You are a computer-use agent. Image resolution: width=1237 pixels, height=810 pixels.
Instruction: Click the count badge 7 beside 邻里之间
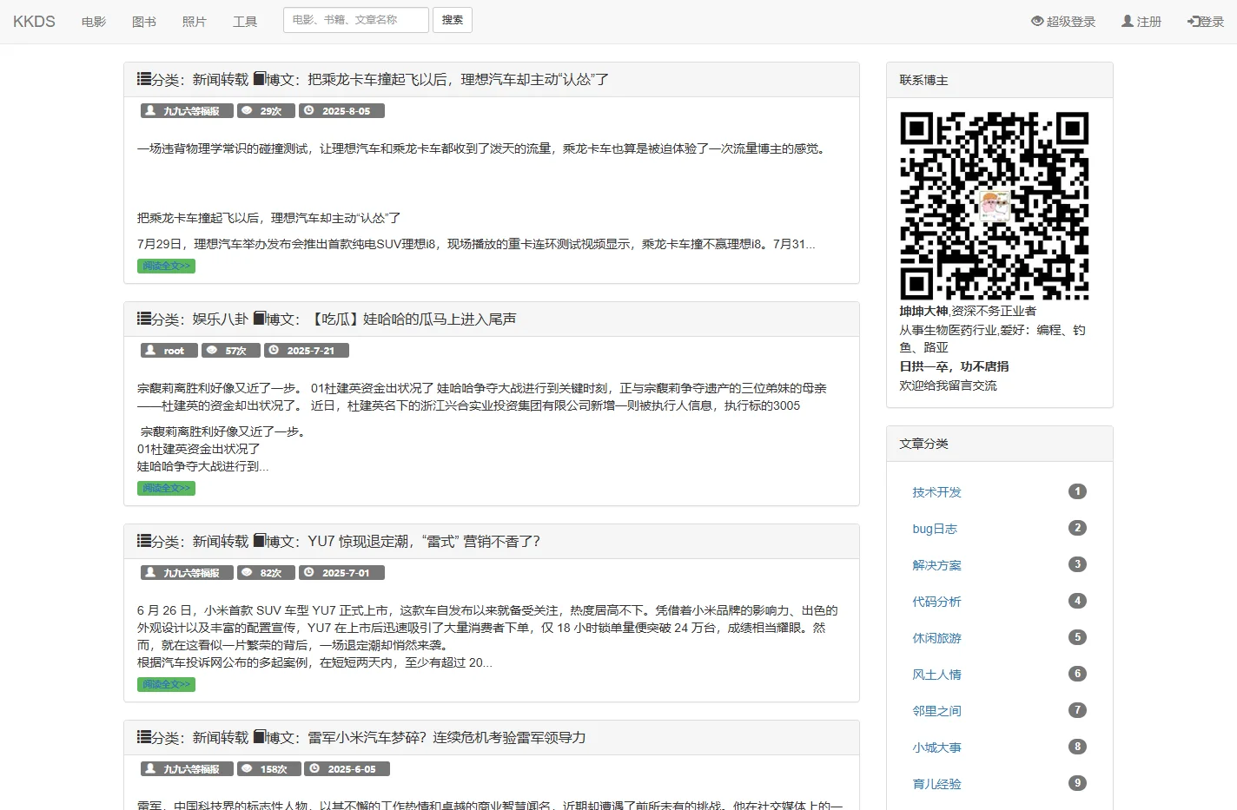pos(1077,710)
